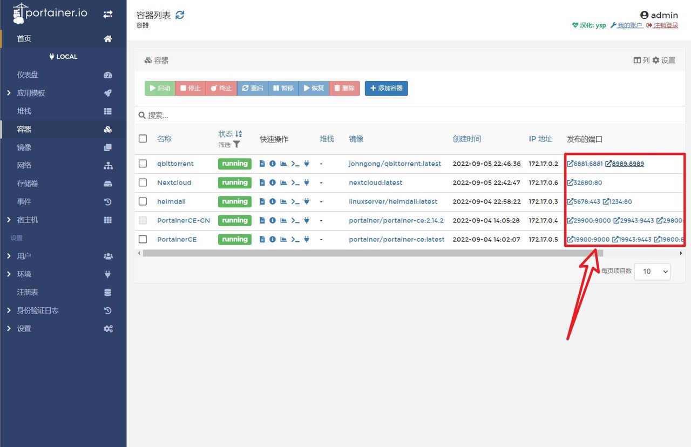Open the items per page dropdown
Viewport: 691px width, 447px height.
[x=652, y=271]
